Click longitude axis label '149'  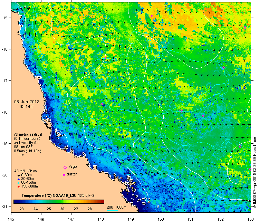coord(131,219)
